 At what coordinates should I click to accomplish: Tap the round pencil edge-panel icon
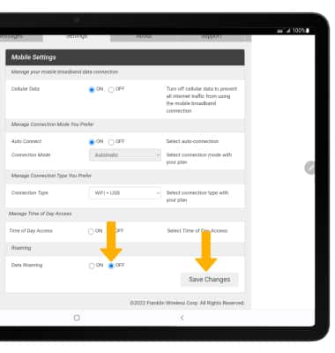click(x=309, y=168)
